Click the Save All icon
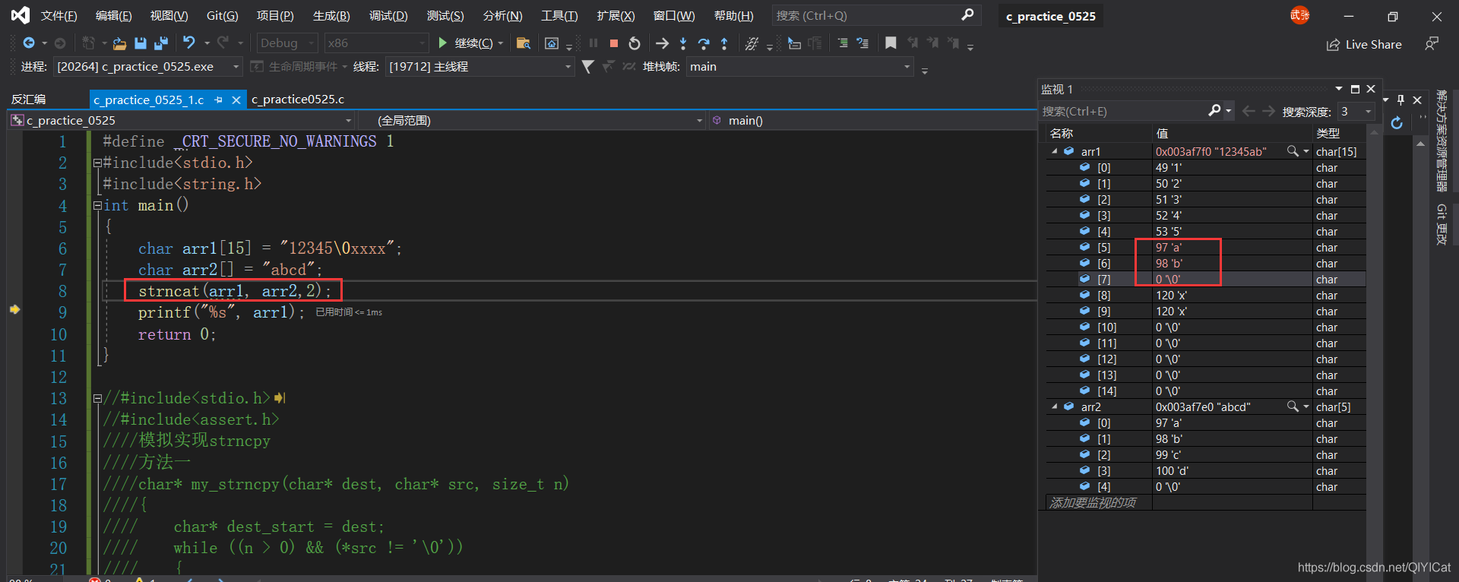The height and width of the screenshot is (582, 1459). coord(160,43)
